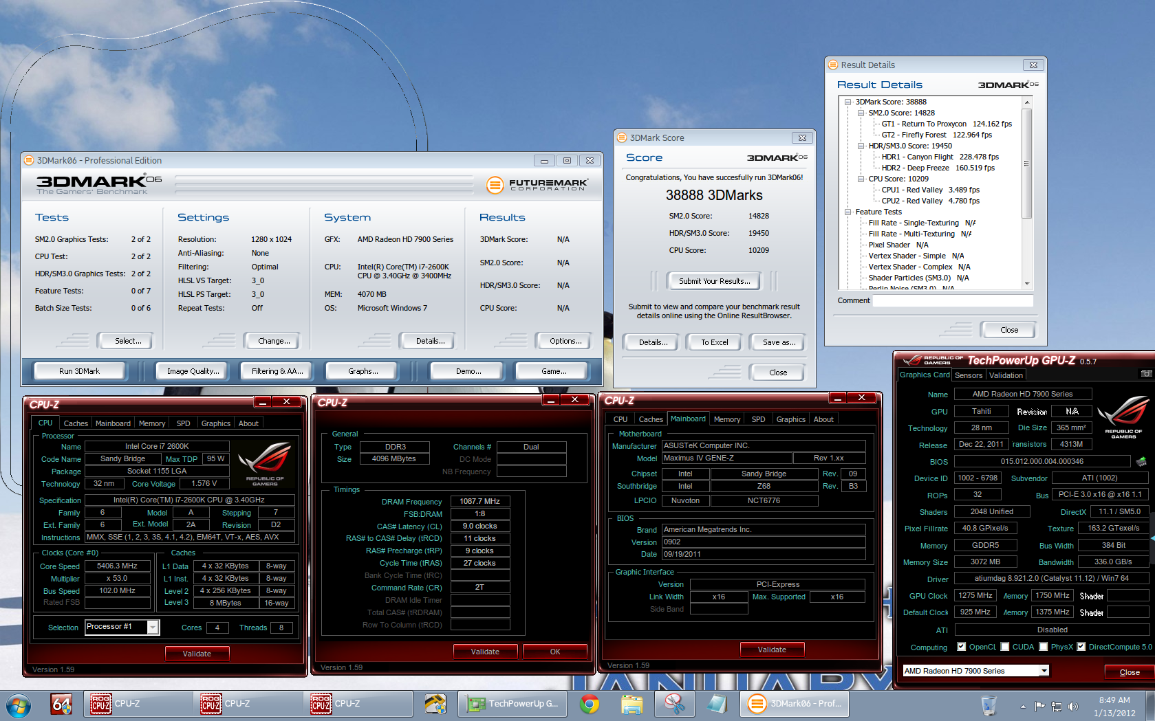This screenshot has height=721, width=1155.
Task: Click the volume speaker tray icon
Action: (x=1072, y=706)
